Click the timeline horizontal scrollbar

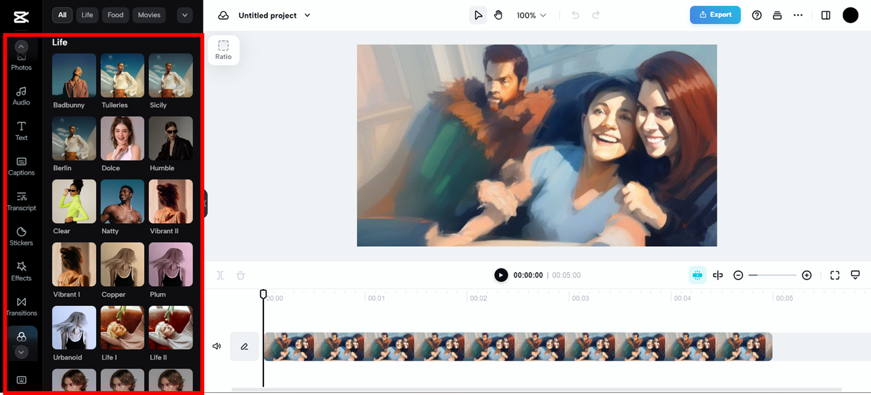click(536, 390)
